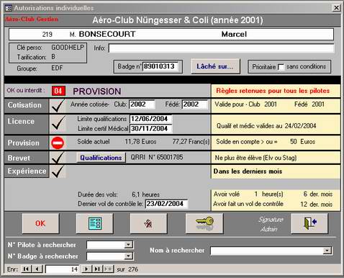Screen dimensions: 344x278
Task: Toggle the Prioritaire sans conditions checkbox
Action: pos(281,67)
